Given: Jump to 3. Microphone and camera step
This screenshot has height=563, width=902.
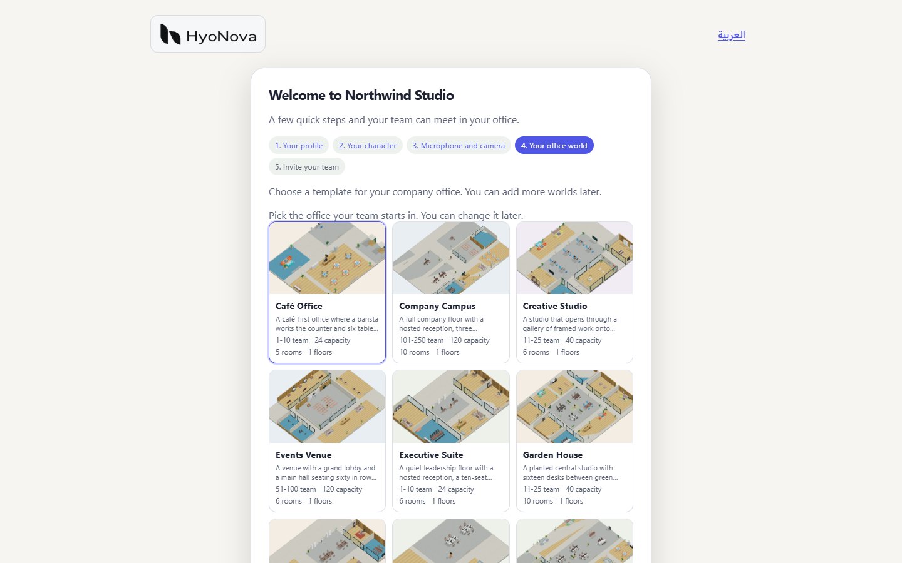Looking at the screenshot, I should pos(459,146).
